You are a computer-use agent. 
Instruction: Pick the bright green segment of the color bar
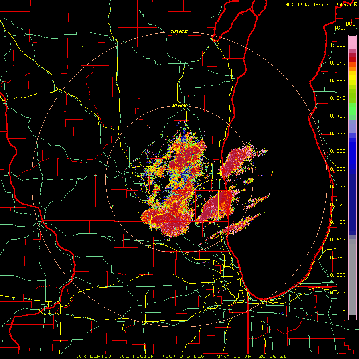click(352, 109)
